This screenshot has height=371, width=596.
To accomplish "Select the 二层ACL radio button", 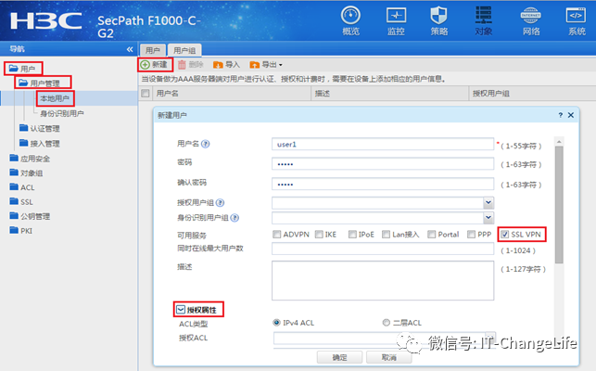I will pos(387,323).
